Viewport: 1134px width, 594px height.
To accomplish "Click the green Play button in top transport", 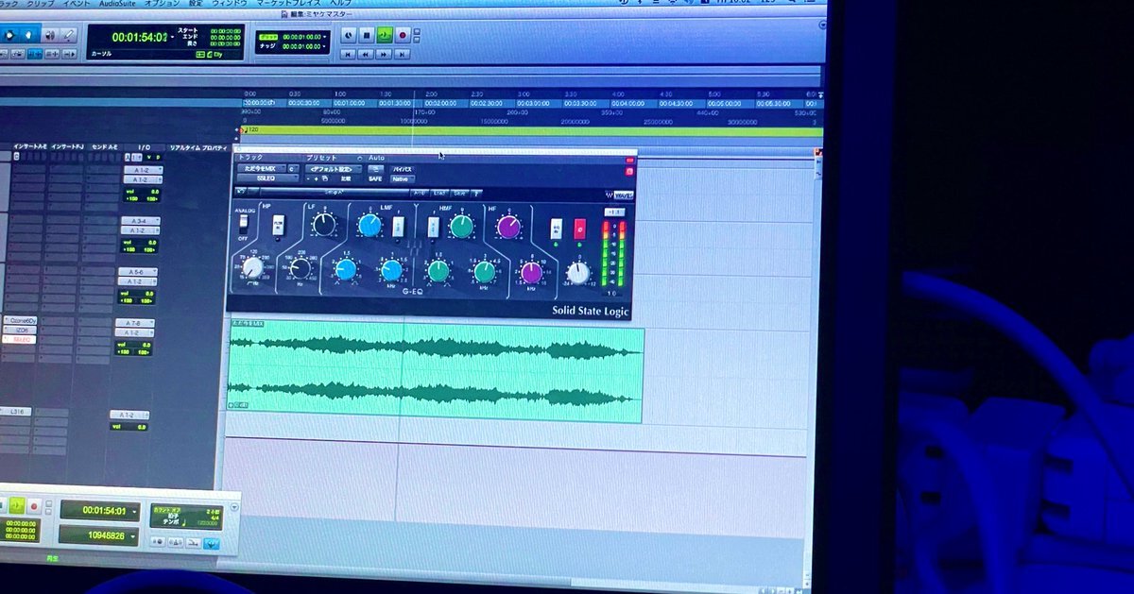I will (x=384, y=36).
